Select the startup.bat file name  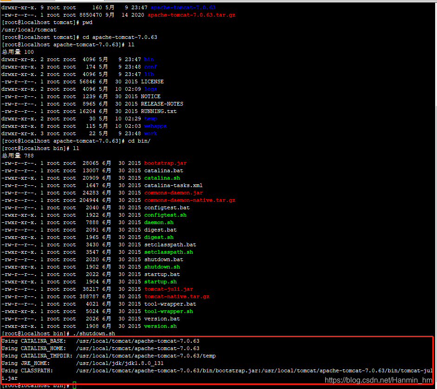pyautogui.click(x=162, y=274)
